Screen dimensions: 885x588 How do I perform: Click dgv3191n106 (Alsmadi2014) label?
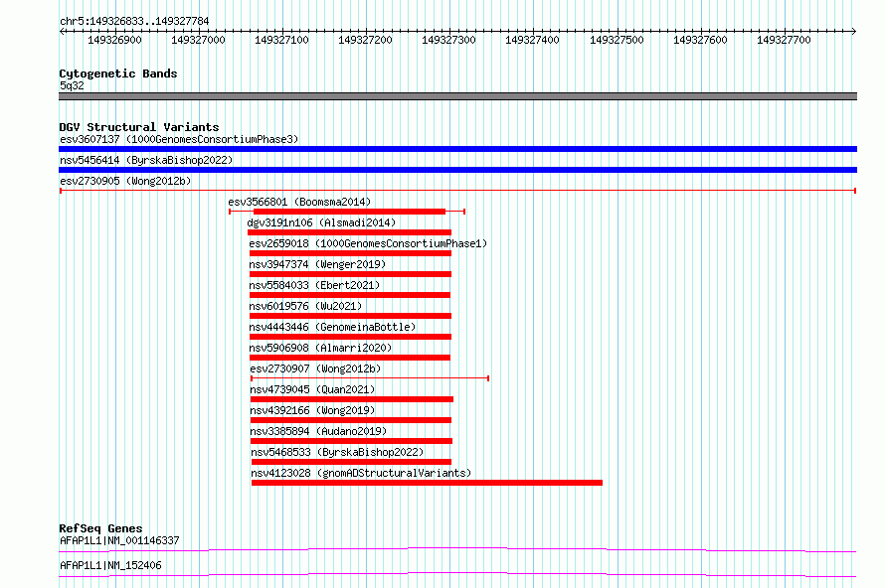pos(321,222)
